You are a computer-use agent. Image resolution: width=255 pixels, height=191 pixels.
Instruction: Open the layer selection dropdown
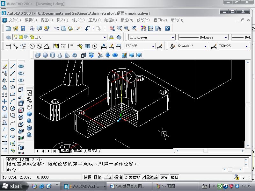pos(104,37)
